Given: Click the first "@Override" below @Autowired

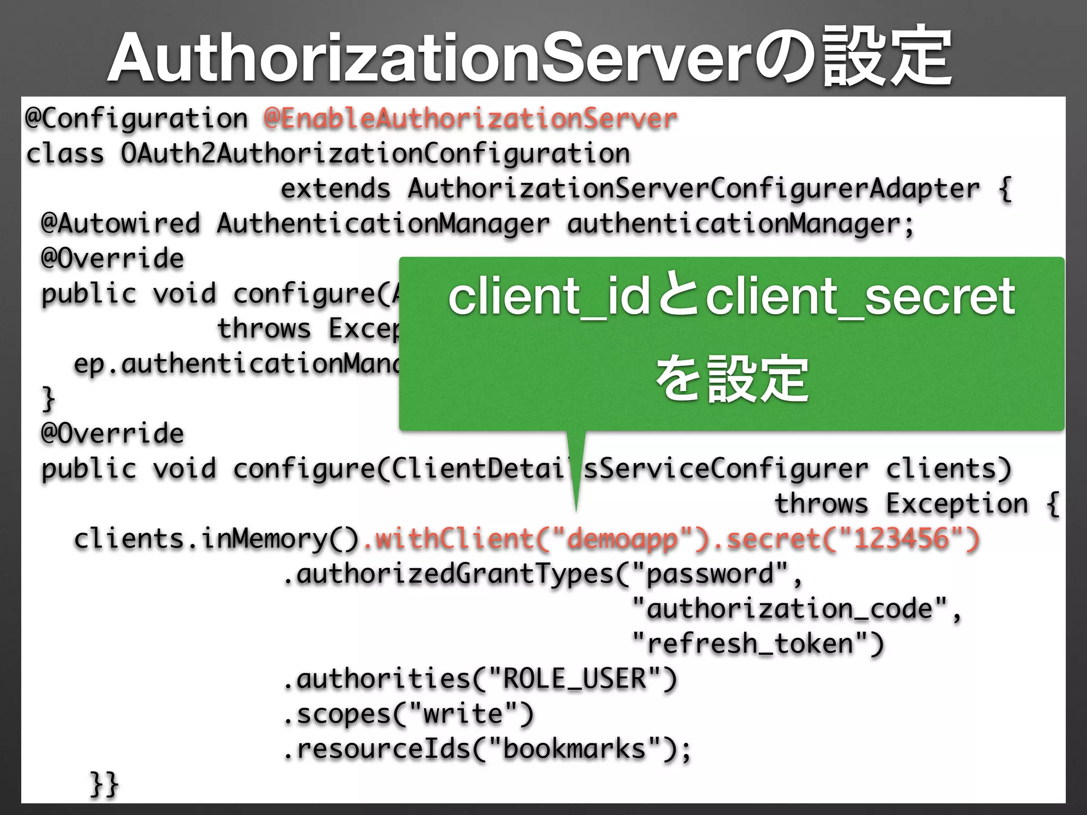Looking at the screenshot, I should 113,259.
